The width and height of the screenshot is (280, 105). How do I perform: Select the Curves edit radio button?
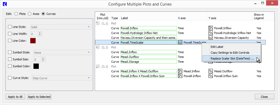point(43,14)
